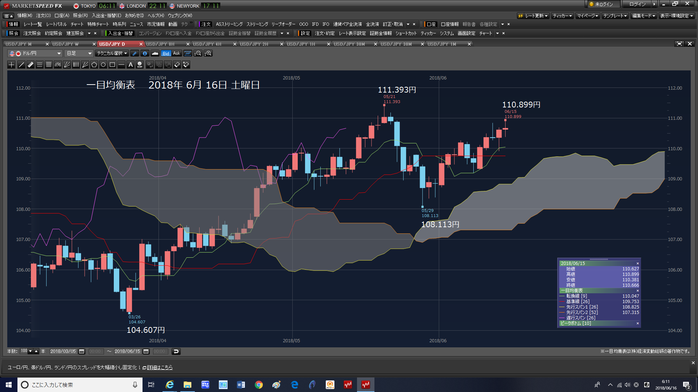
Task: Open the テクニカル選択 indicator dropdown
Action: pyautogui.click(x=112, y=53)
